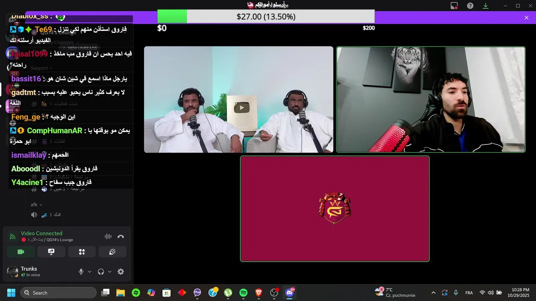This screenshot has width=536, height=301.
Task: Open Discord Help question mark
Action: 470,5
